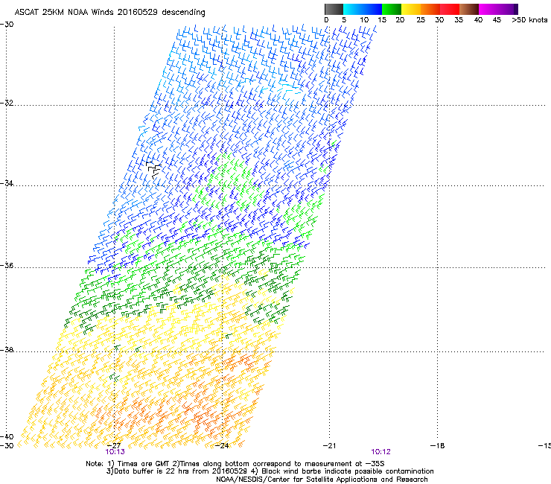Select the red 30-35 knots legend swatch
Image resolution: width=551 pixels, height=484 pixels.
tap(450, 9)
